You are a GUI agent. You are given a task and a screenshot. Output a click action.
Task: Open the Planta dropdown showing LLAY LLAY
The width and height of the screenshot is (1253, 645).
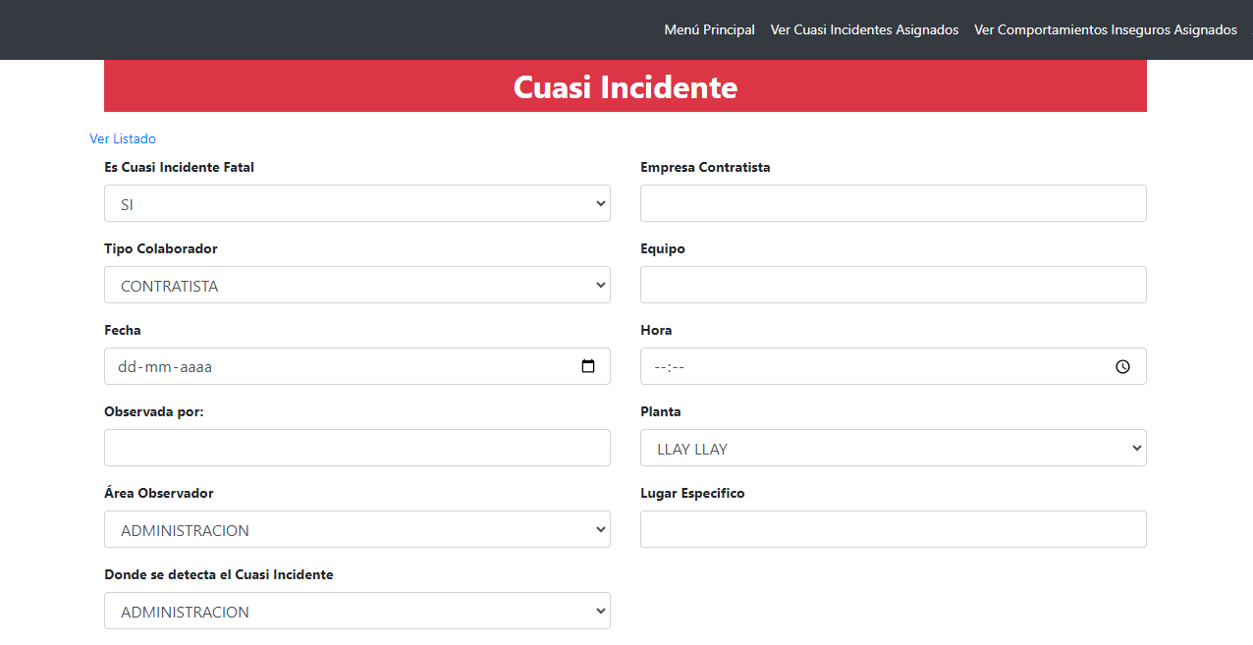point(893,448)
